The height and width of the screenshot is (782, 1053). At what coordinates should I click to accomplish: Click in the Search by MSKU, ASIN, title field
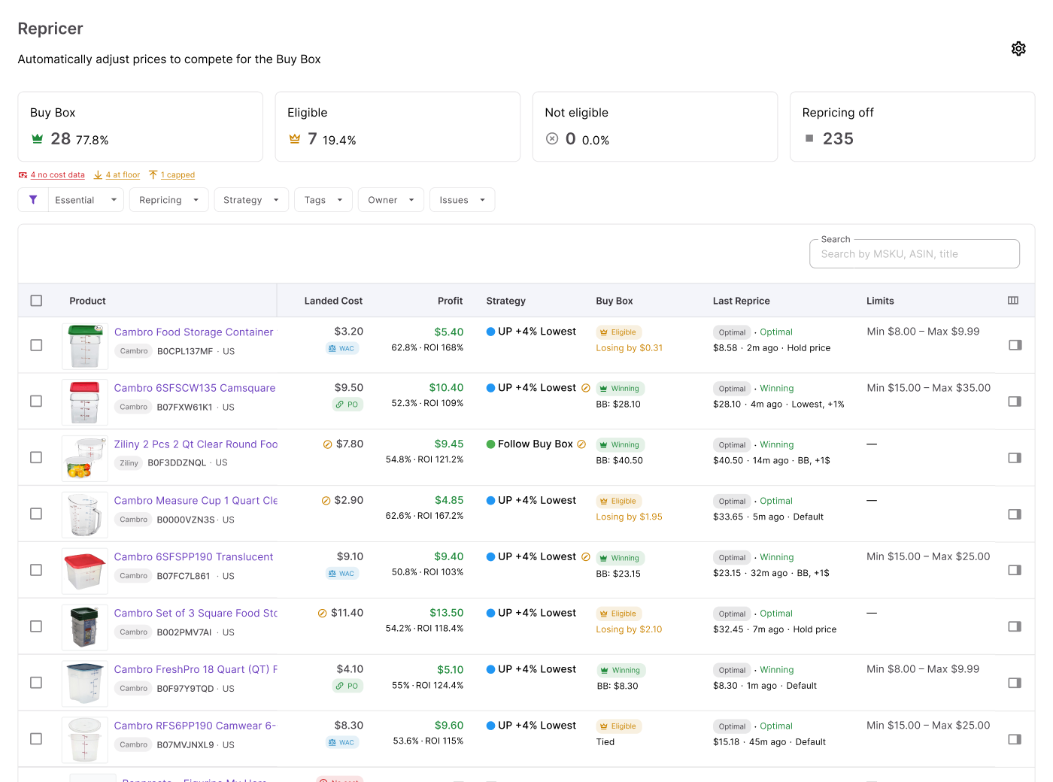[x=915, y=254]
